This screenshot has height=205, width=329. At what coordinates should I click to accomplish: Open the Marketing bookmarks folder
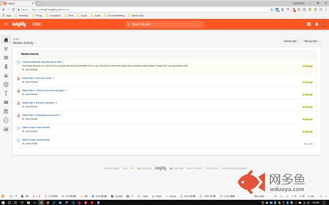21,15
